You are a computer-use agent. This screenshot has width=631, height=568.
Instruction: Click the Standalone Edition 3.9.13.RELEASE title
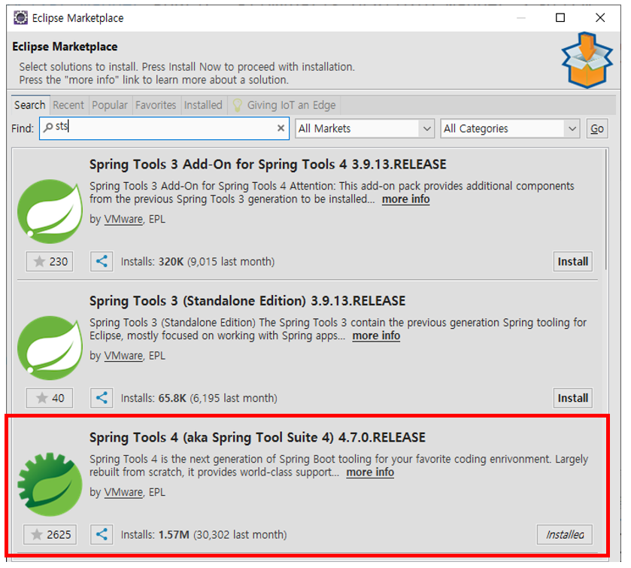coord(247,301)
